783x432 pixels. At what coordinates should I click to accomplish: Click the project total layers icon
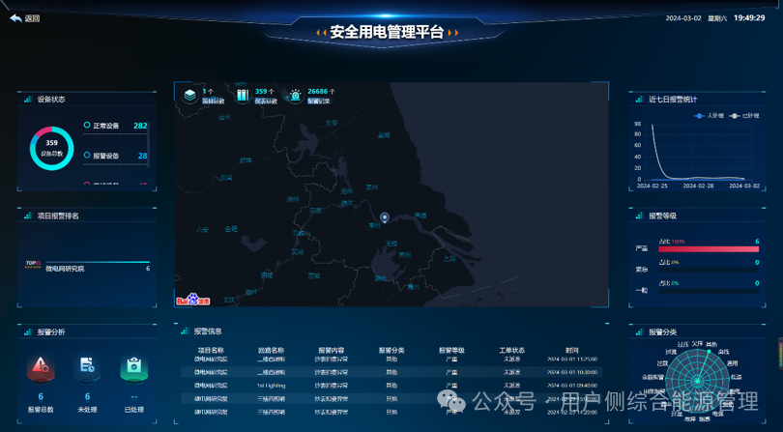[x=189, y=95]
